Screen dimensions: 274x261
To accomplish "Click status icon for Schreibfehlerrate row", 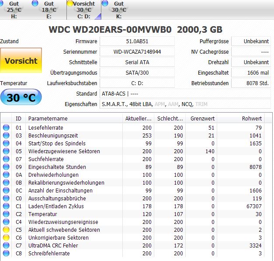I will coord(6,253).
